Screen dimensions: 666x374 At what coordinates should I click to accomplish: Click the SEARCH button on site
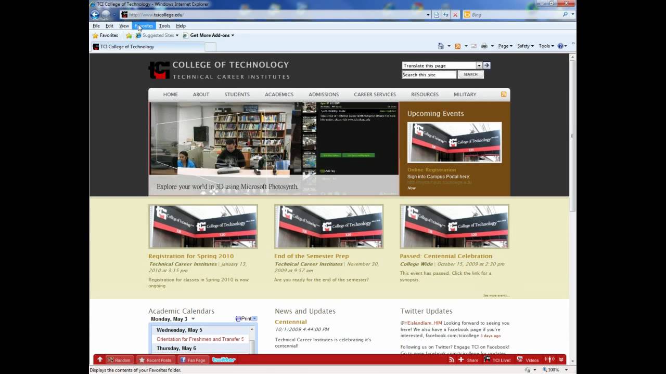click(470, 74)
